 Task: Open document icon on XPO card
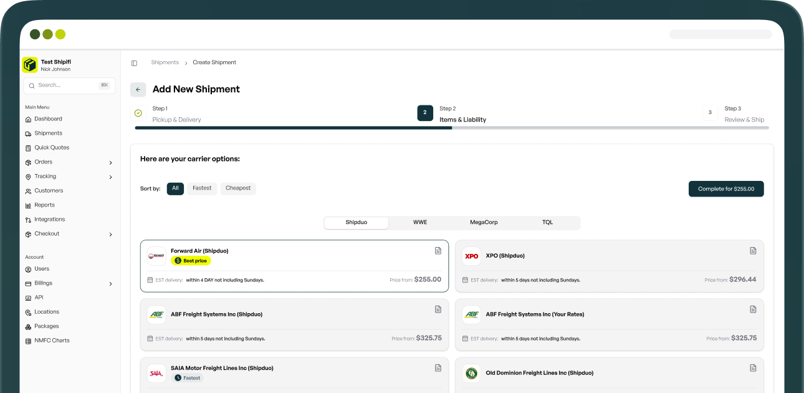753,251
